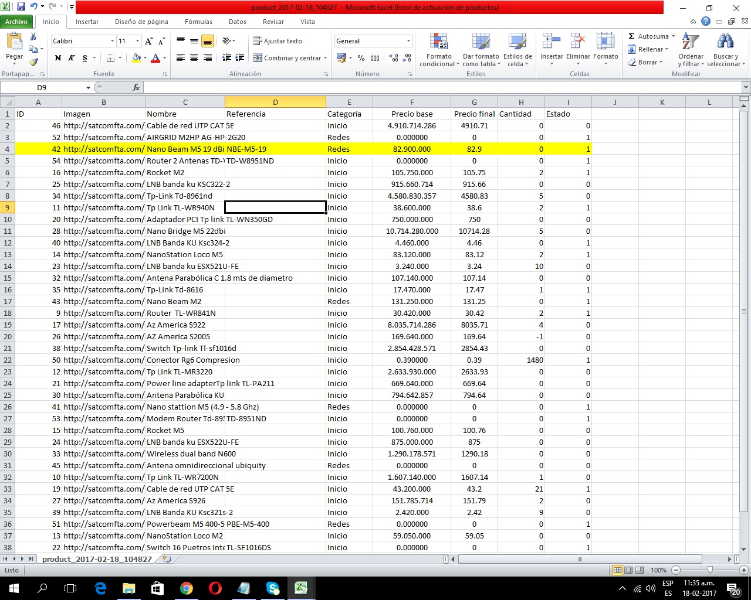Viewport: 751px width, 600px height.
Task: Click the text orientation icon
Action: [x=227, y=41]
